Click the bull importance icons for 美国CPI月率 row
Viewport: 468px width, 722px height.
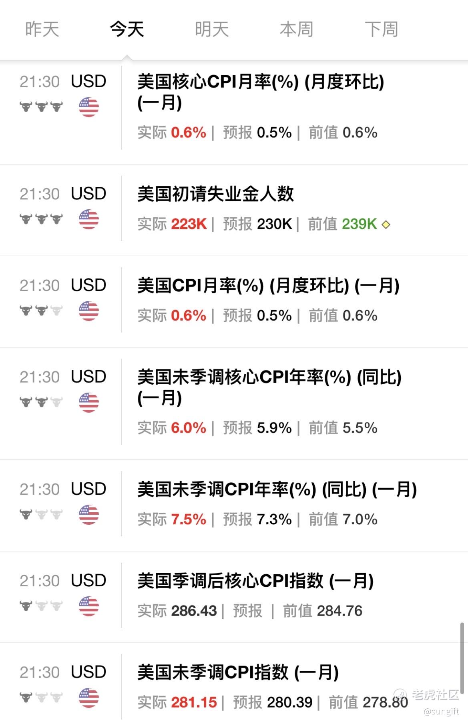point(41,311)
